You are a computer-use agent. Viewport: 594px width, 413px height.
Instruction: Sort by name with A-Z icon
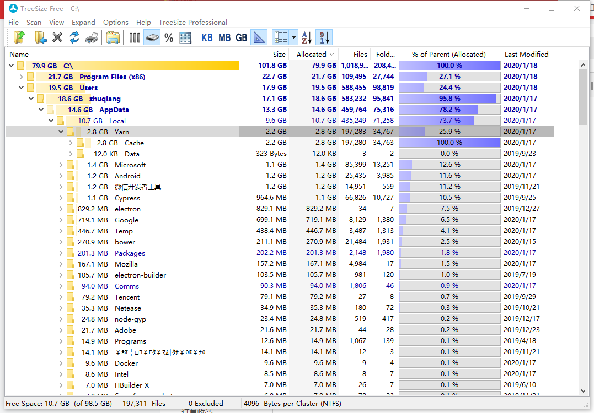[x=307, y=37]
